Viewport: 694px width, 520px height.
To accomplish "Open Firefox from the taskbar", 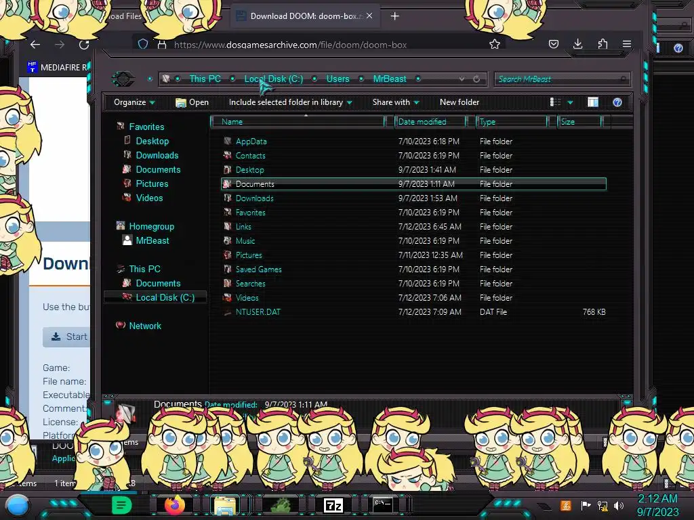I will point(175,505).
